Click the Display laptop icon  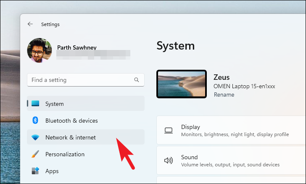point(169,131)
